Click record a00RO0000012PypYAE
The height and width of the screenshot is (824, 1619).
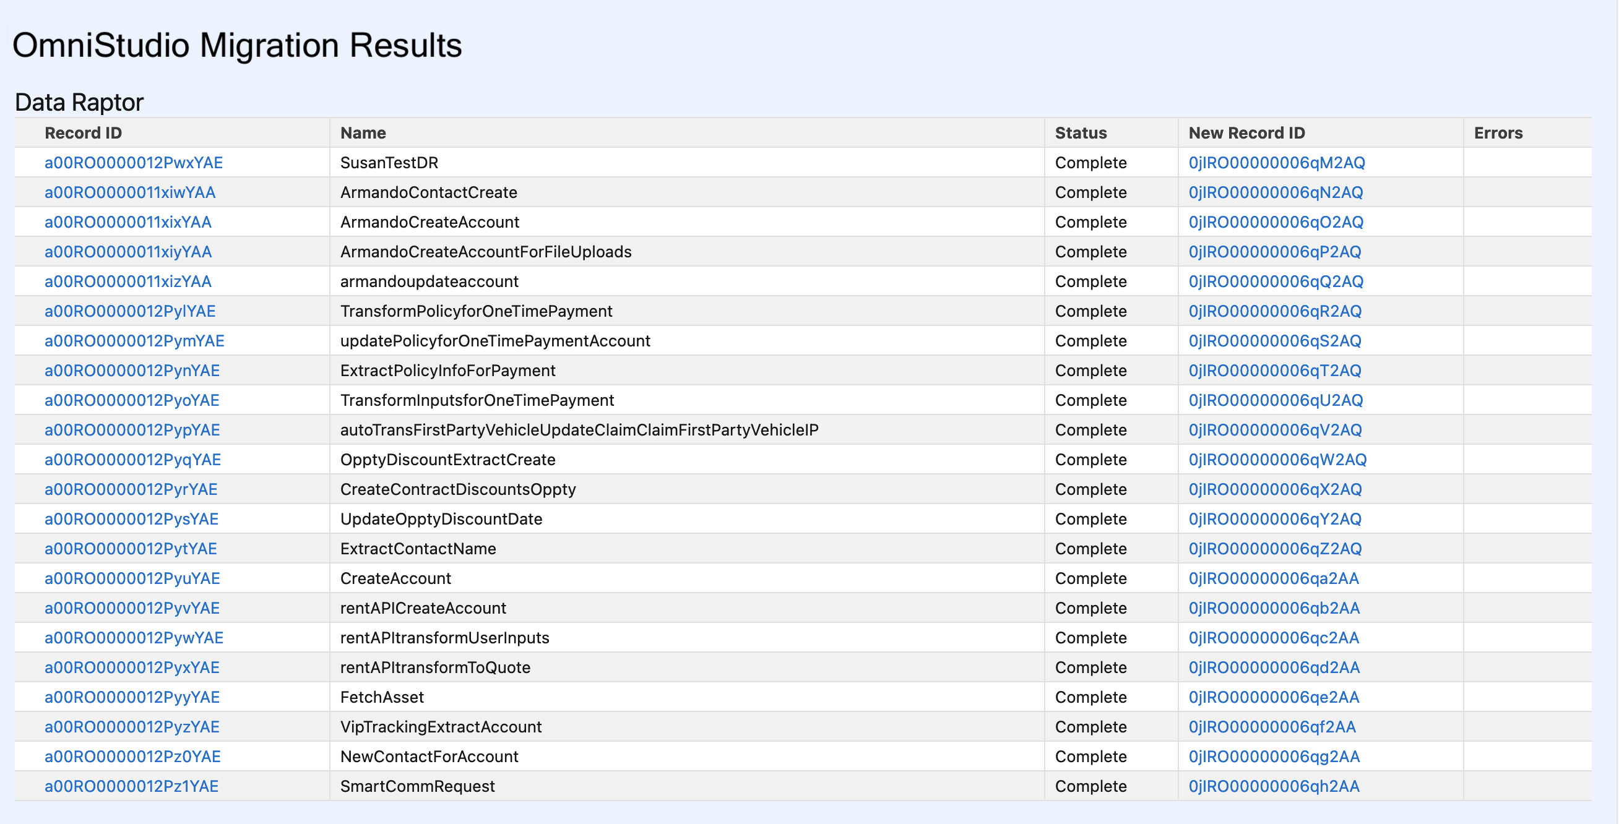point(132,429)
